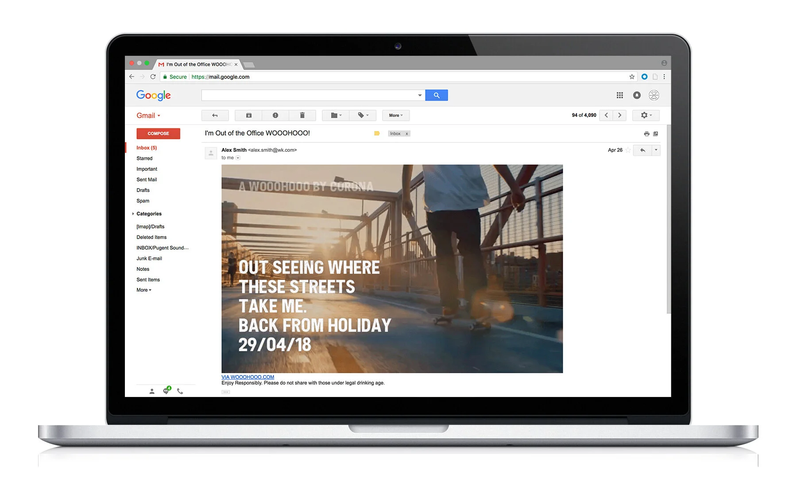Click the Gmail search input field

tap(309, 95)
